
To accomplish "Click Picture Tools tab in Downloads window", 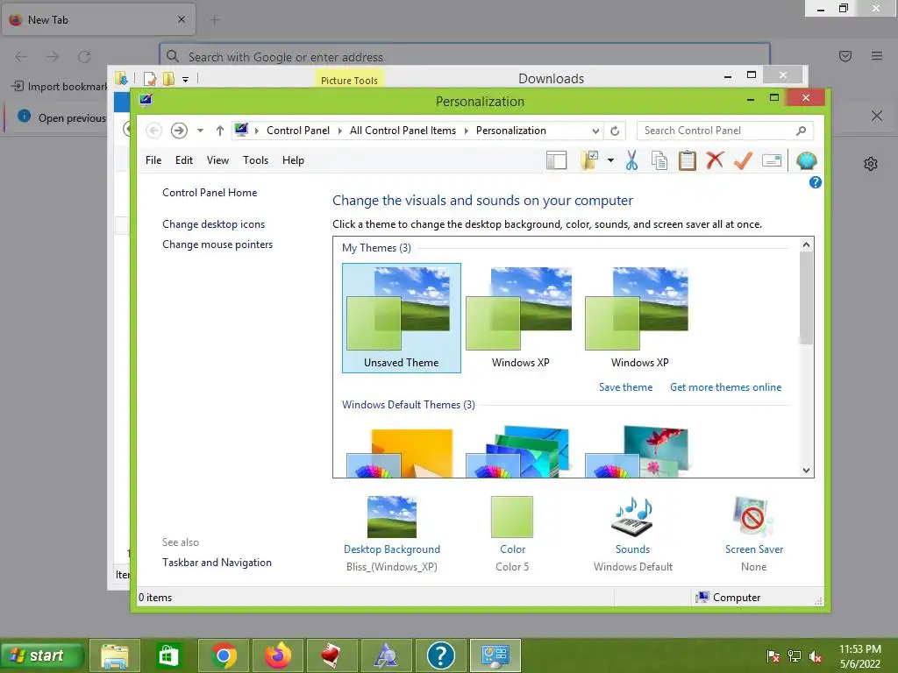I will tap(349, 80).
